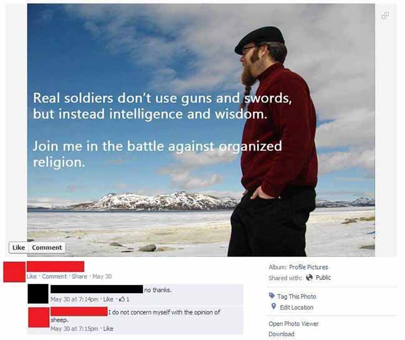
Task: Click Share below the post name
Action: point(79,276)
